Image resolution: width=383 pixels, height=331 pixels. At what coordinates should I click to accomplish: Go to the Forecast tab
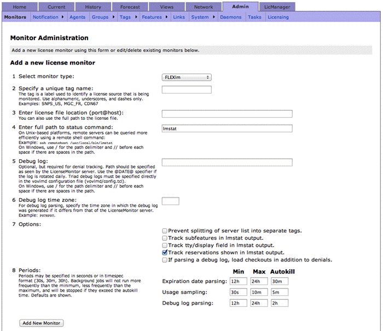130,7
